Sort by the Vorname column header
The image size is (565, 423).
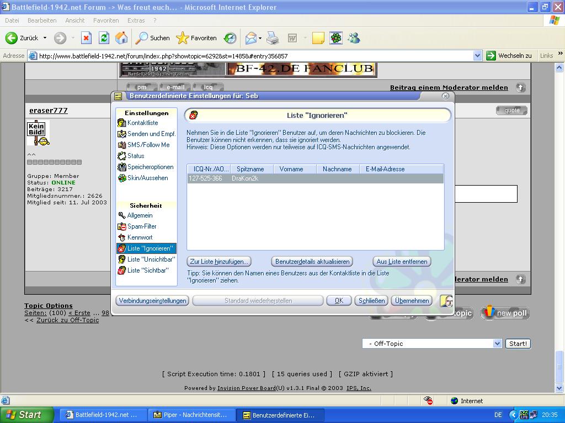(295, 169)
